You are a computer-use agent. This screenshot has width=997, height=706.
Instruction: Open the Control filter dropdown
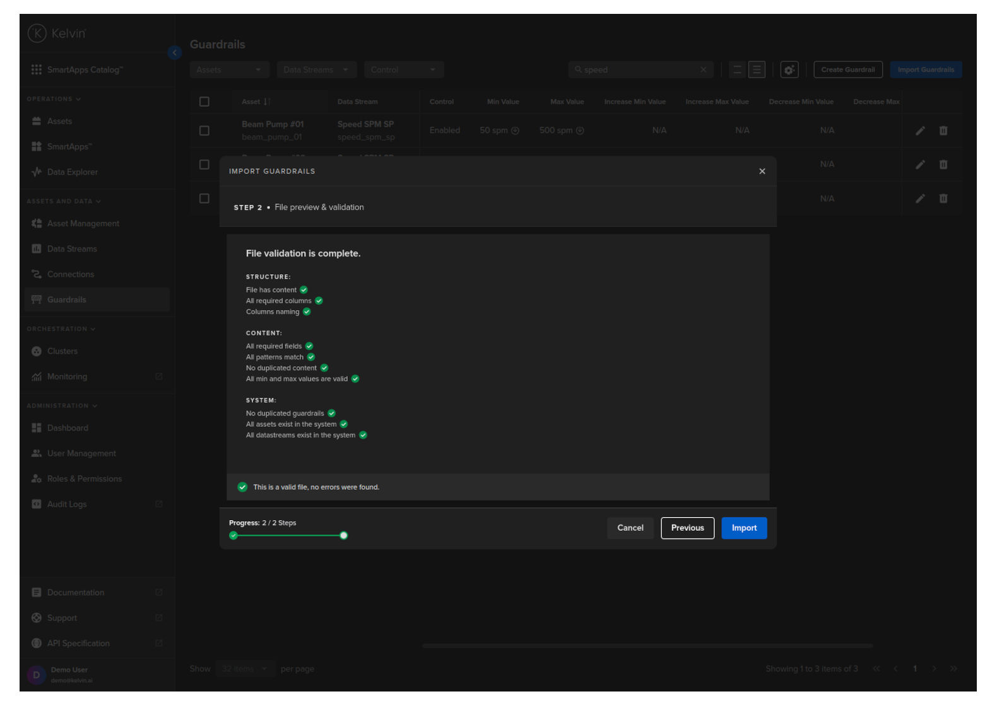click(x=403, y=70)
